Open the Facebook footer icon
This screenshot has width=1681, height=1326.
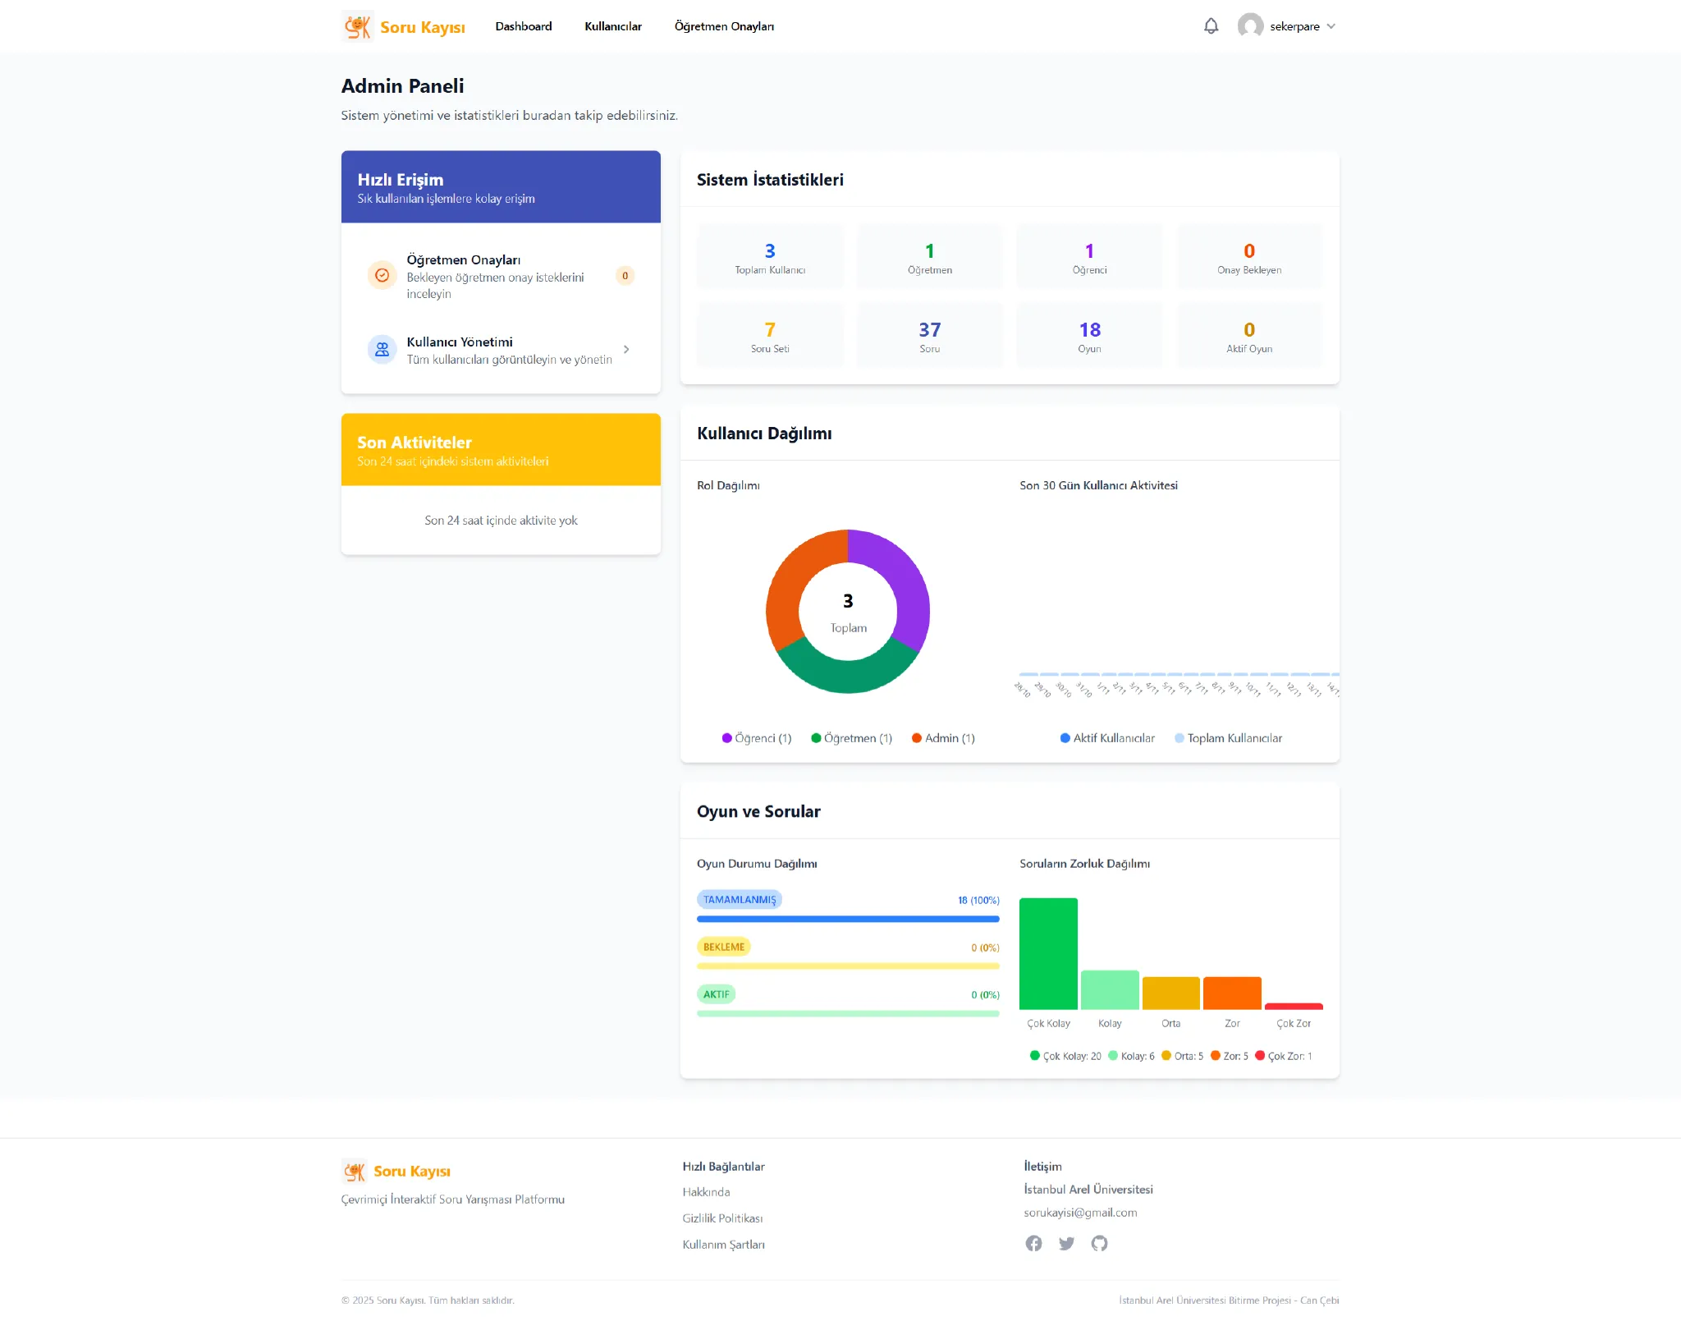click(x=1033, y=1243)
